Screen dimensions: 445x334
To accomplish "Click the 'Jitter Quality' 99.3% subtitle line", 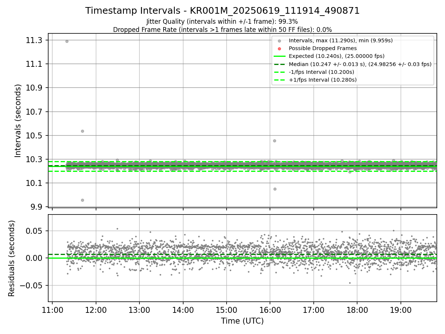I will tap(222, 22).
